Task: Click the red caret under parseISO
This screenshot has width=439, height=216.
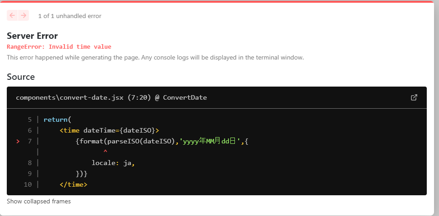Action: point(105,152)
